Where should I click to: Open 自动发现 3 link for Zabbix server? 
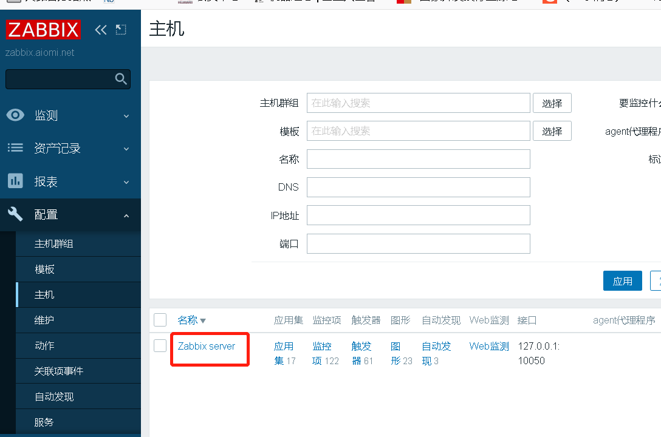(x=436, y=354)
